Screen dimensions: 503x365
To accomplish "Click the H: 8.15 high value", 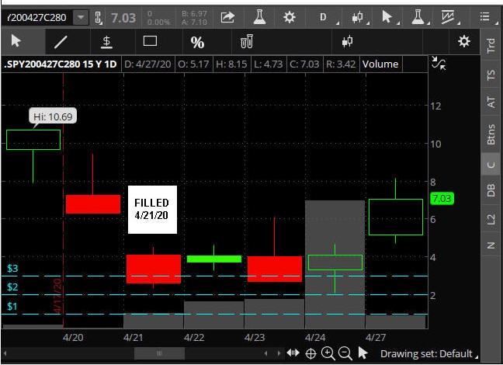I will [231, 64].
